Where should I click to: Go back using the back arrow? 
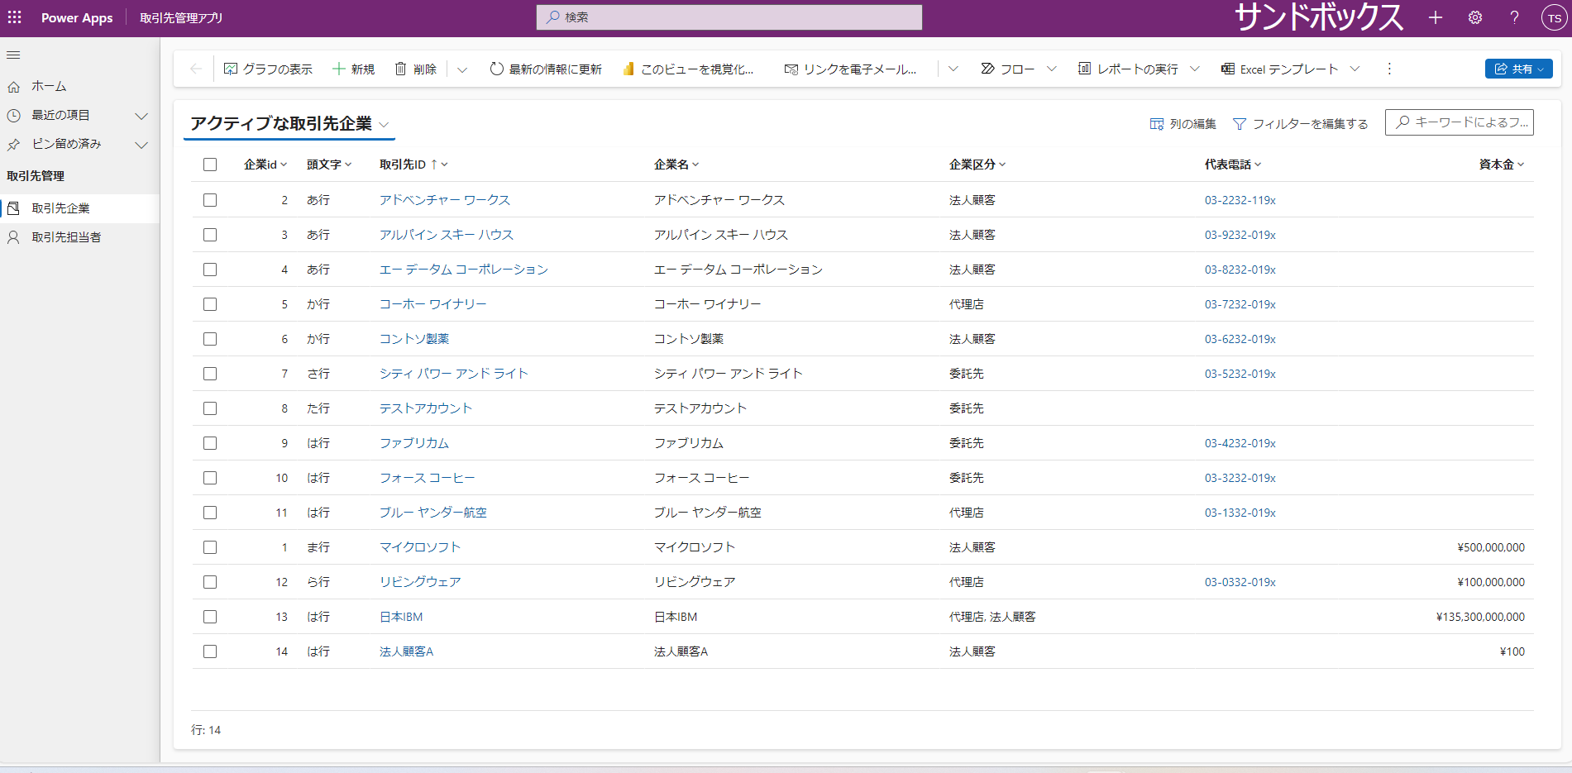196,69
